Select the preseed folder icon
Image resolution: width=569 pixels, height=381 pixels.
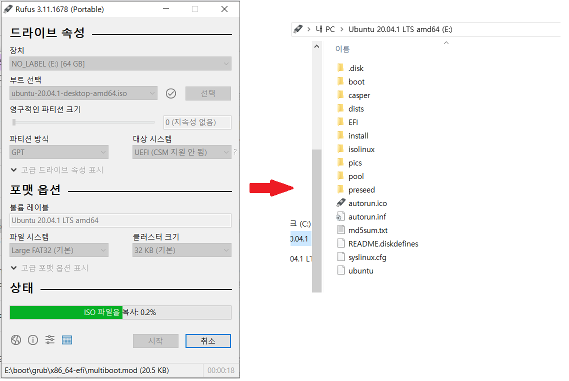[x=340, y=189]
